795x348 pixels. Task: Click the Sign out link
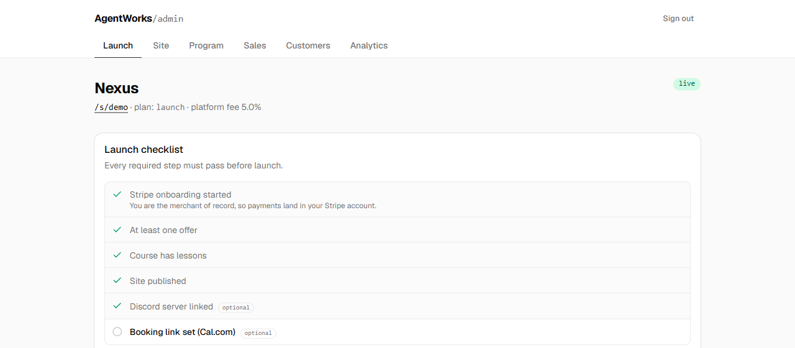(x=678, y=18)
